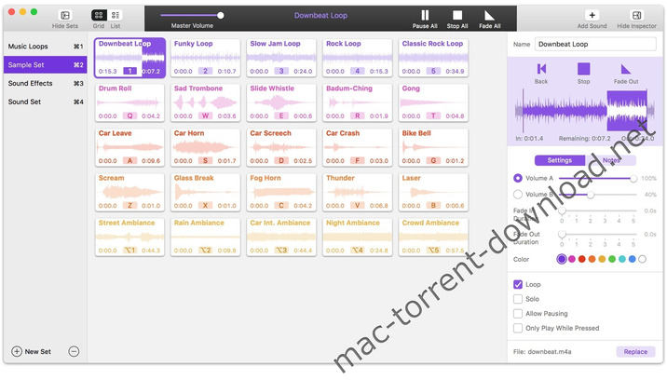Play the Rain Ambiance tile
This screenshot has height=380, width=667.
[206, 237]
